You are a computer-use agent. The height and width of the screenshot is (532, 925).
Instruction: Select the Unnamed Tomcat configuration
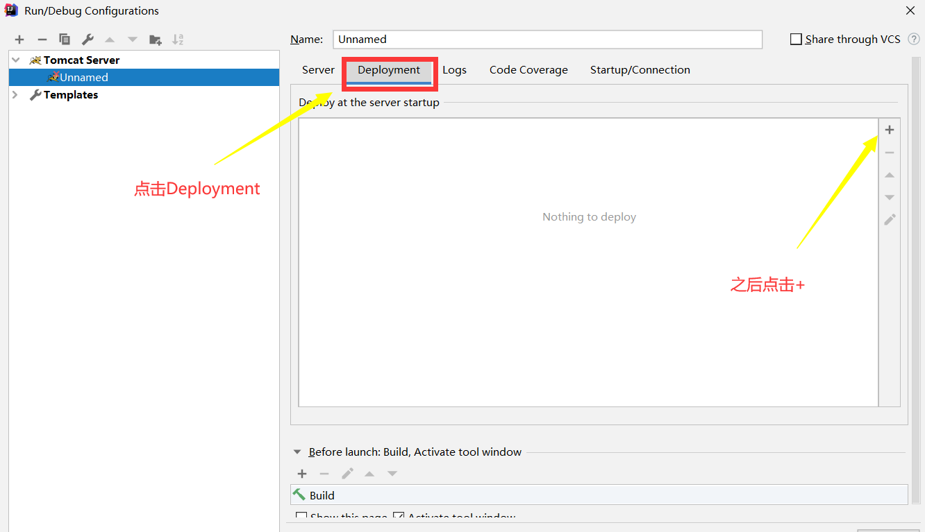144,78
